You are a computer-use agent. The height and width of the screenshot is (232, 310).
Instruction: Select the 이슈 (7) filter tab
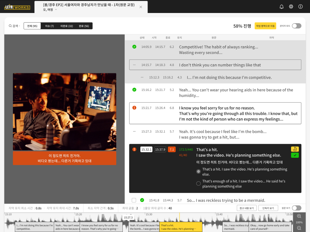(x=49, y=26)
